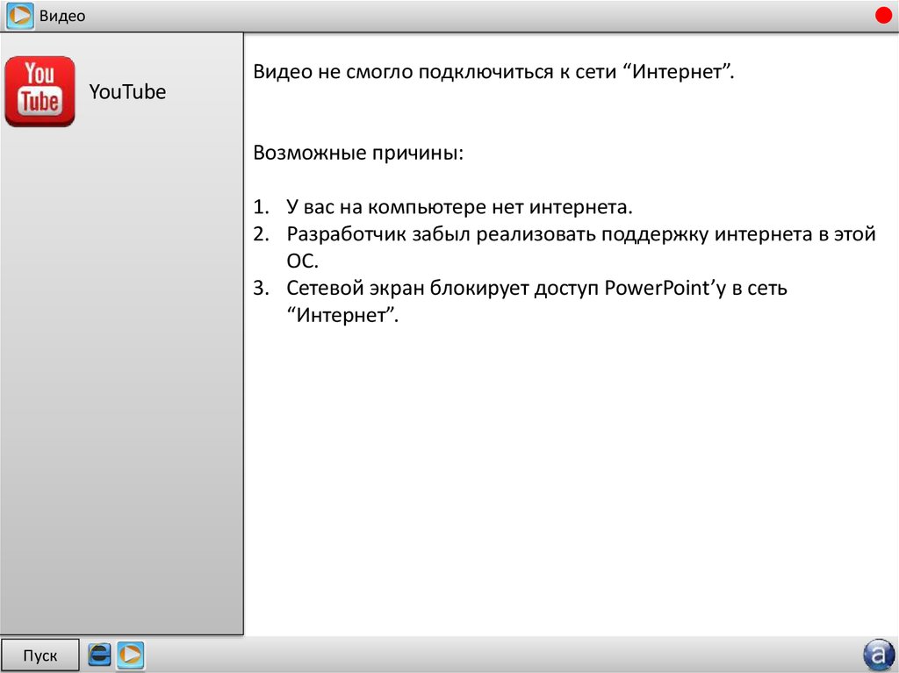
Task: Click the internet connection failure message
Action: [493, 71]
